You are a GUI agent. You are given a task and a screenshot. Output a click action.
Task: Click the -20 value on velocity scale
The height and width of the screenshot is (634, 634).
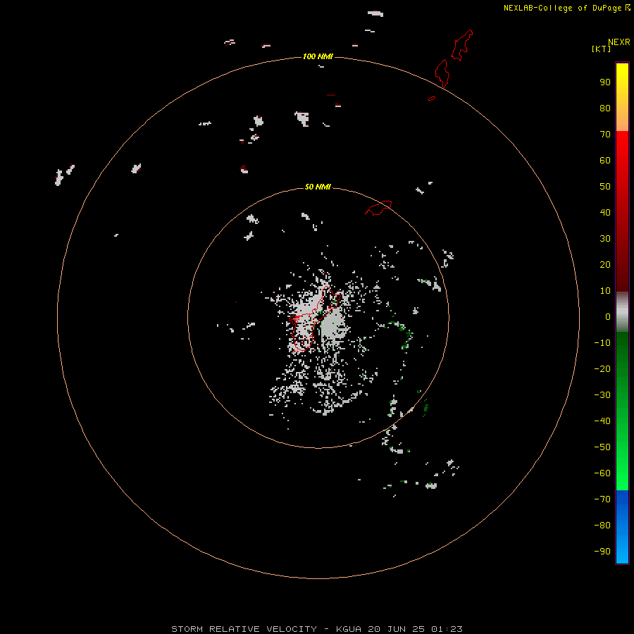[602, 368]
